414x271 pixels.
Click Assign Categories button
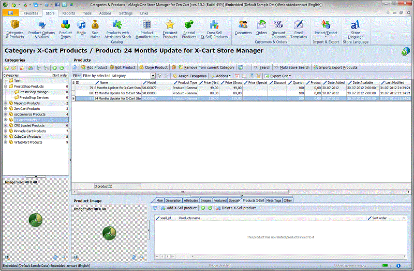pos(189,76)
